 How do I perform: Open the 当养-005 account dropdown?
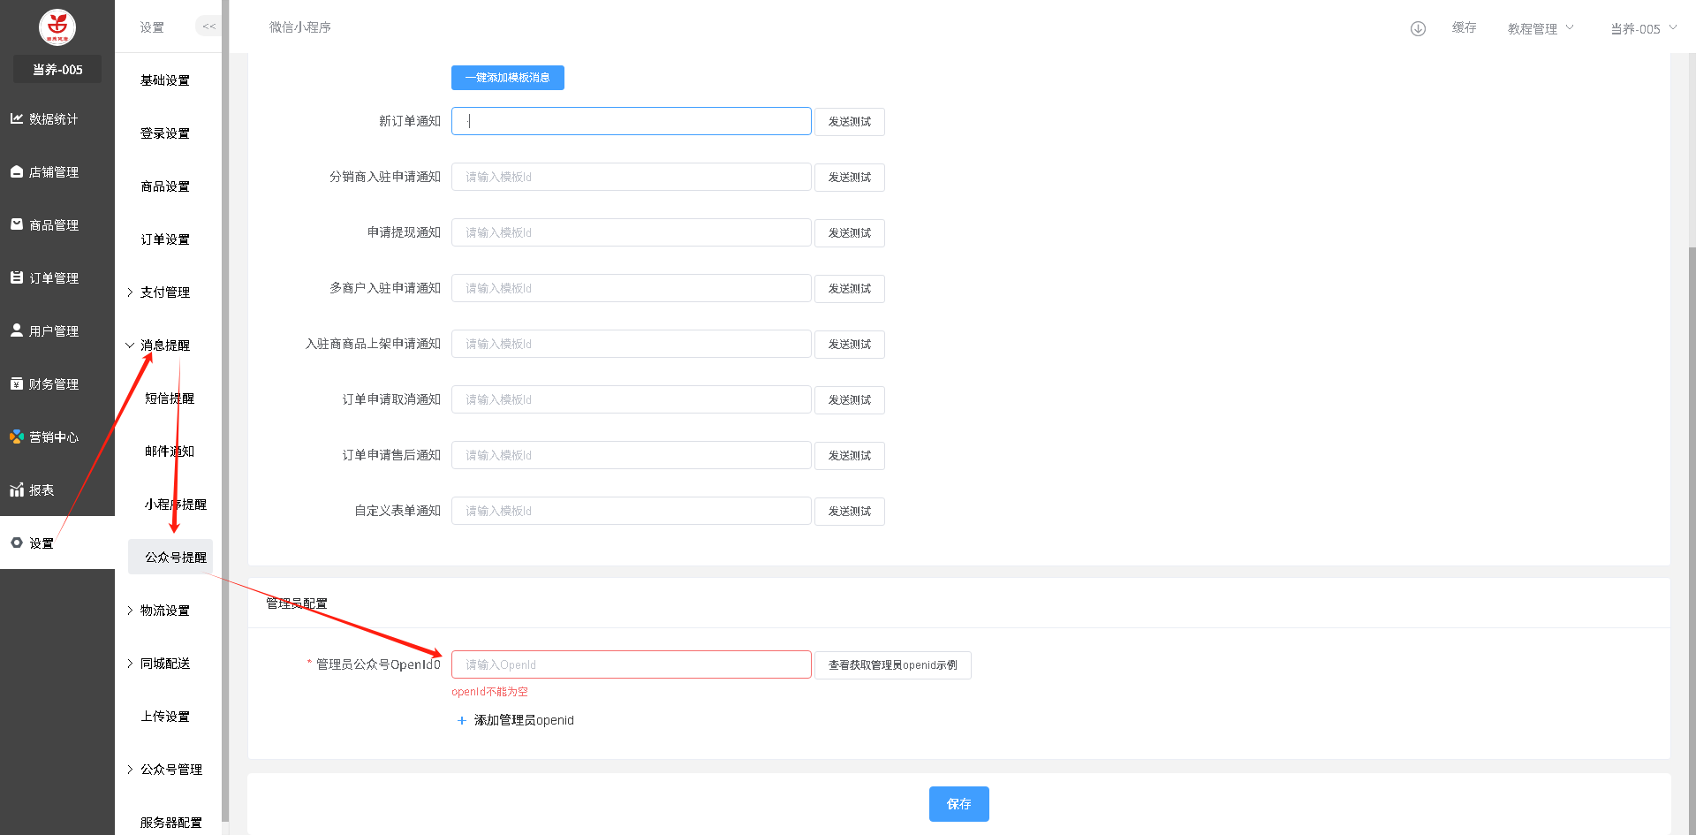[1642, 28]
